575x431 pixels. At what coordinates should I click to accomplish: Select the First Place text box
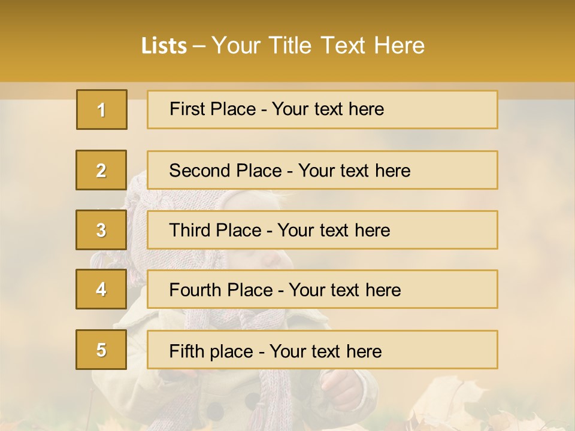[322, 110]
